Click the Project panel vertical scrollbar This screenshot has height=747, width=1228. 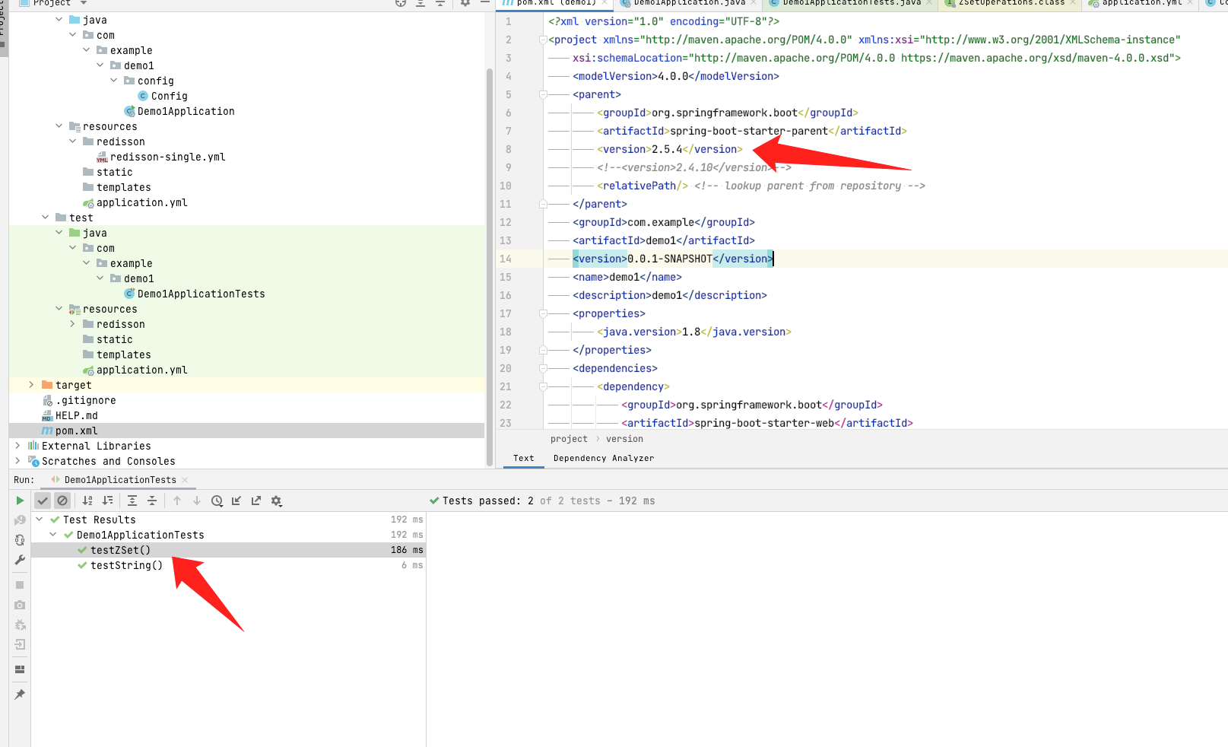point(489,266)
